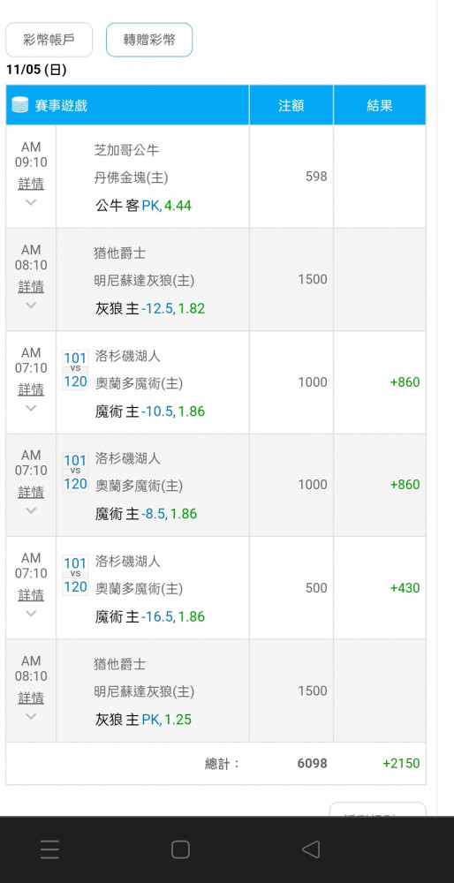
Task: Open the 彩幣帳戶 tab
Action: pyautogui.click(x=49, y=40)
